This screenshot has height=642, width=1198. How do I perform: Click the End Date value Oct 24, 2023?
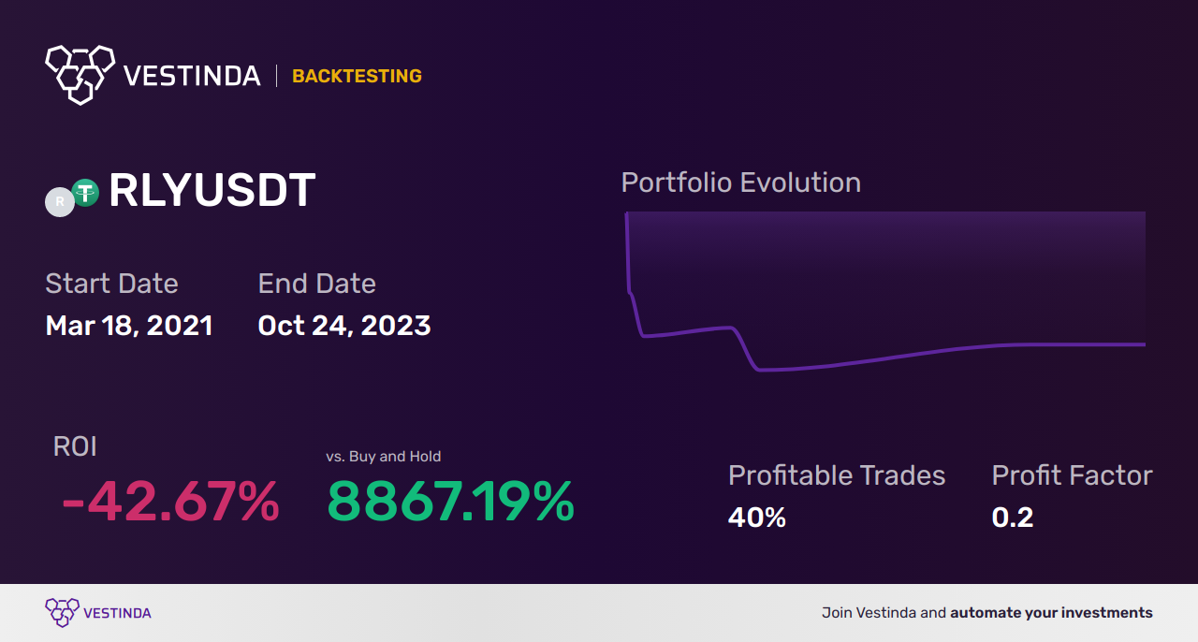(x=344, y=326)
